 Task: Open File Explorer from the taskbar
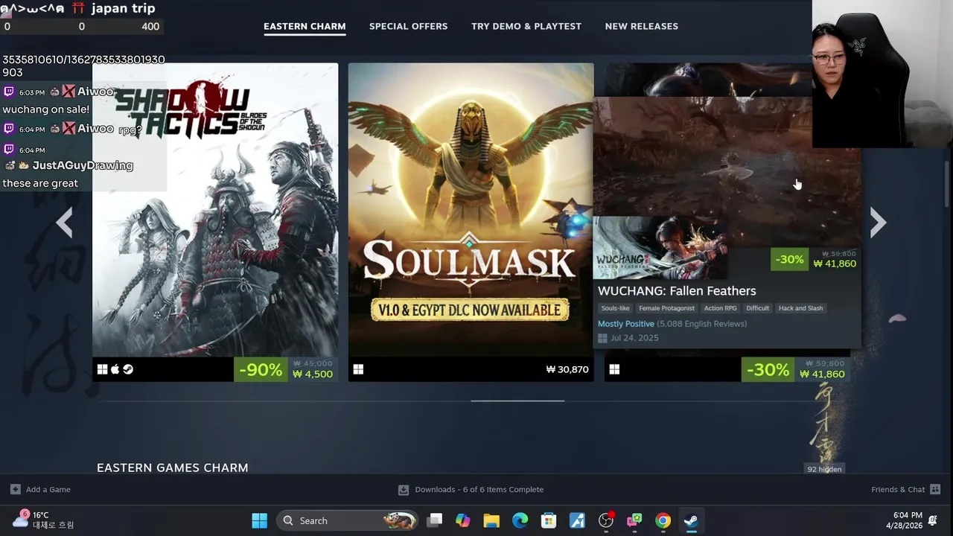point(491,520)
